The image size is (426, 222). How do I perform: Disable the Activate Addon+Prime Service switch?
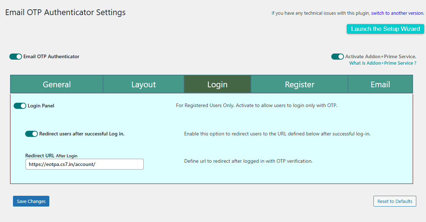[x=337, y=57]
